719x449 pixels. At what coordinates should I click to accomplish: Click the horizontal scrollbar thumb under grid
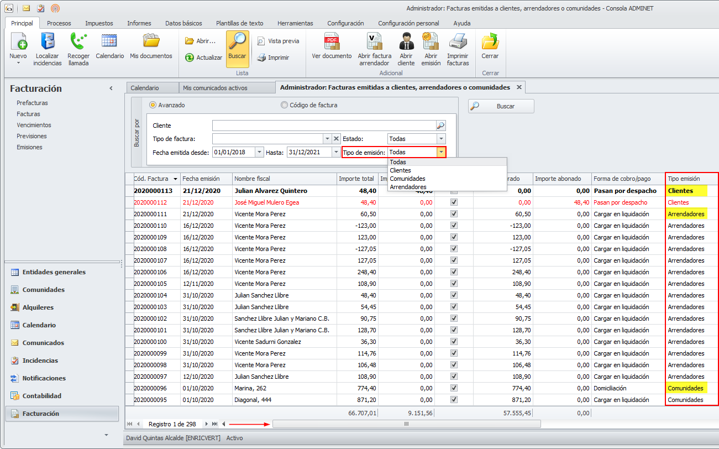point(406,424)
